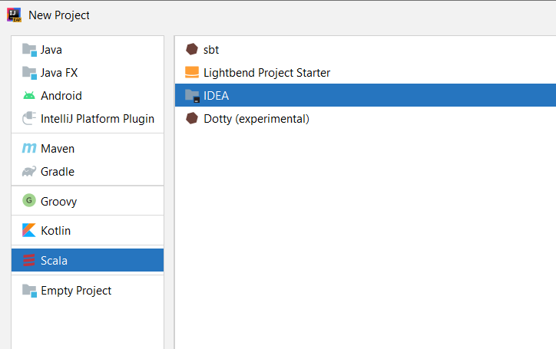Click the Java folder icon
Screen dimensions: 556x349
tap(29, 50)
